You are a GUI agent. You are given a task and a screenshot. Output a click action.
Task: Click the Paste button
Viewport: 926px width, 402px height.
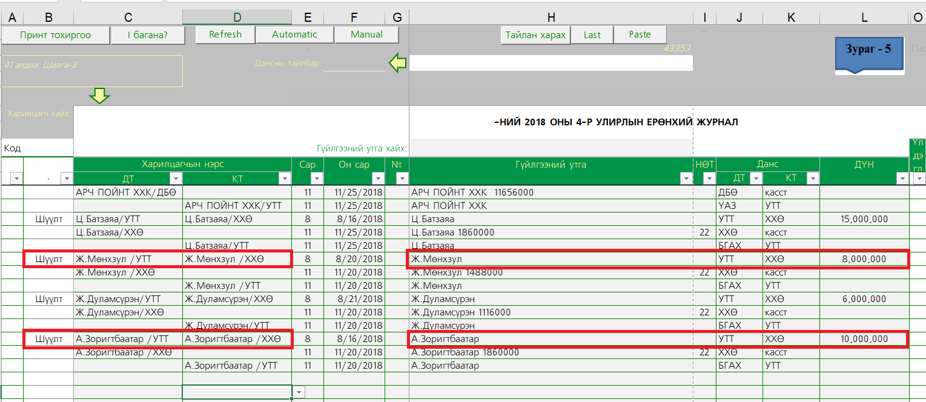640,35
